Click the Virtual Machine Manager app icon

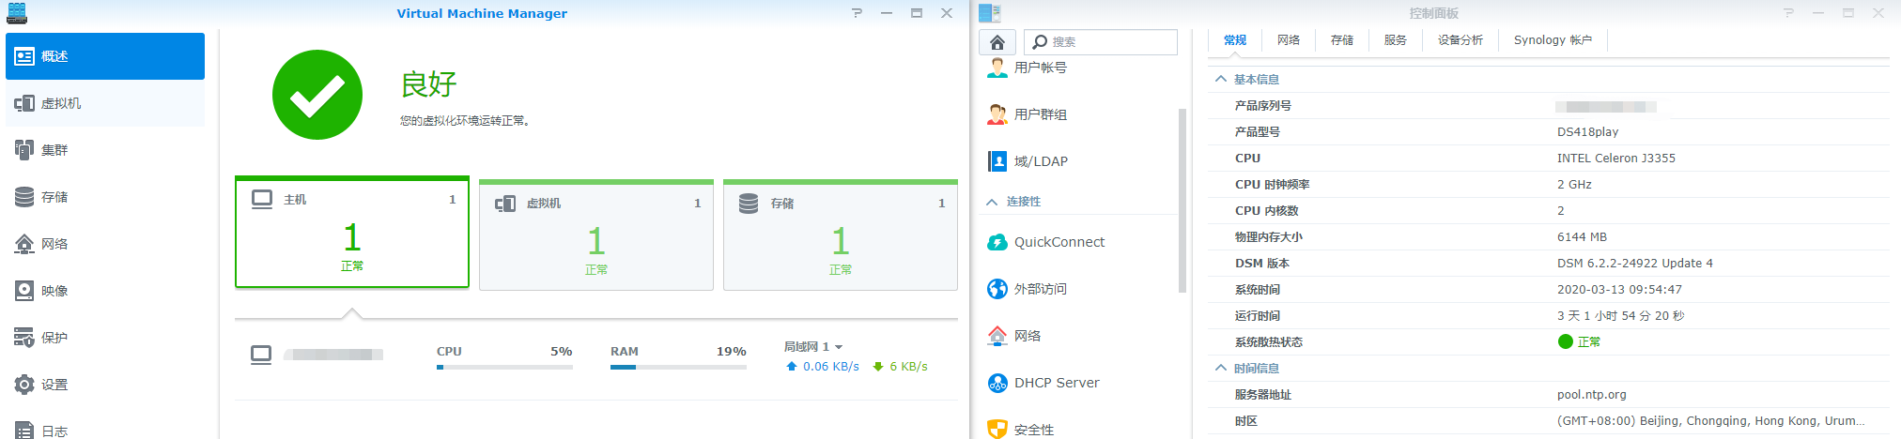click(x=17, y=13)
